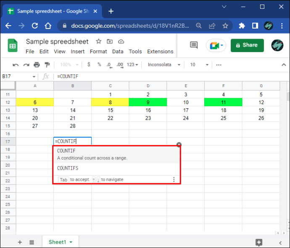Open Chrome tab search chevron
Viewport: 290px width, 248px height.
(x=224, y=7)
